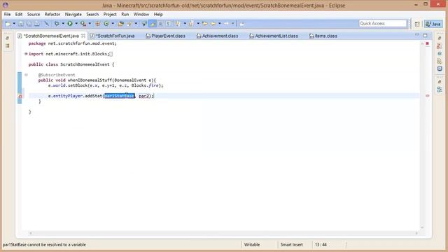The width and height of the screenshot is (448, 252).
Task: Open the Debug dropdown arrow
Action: (x=63, y=24)
